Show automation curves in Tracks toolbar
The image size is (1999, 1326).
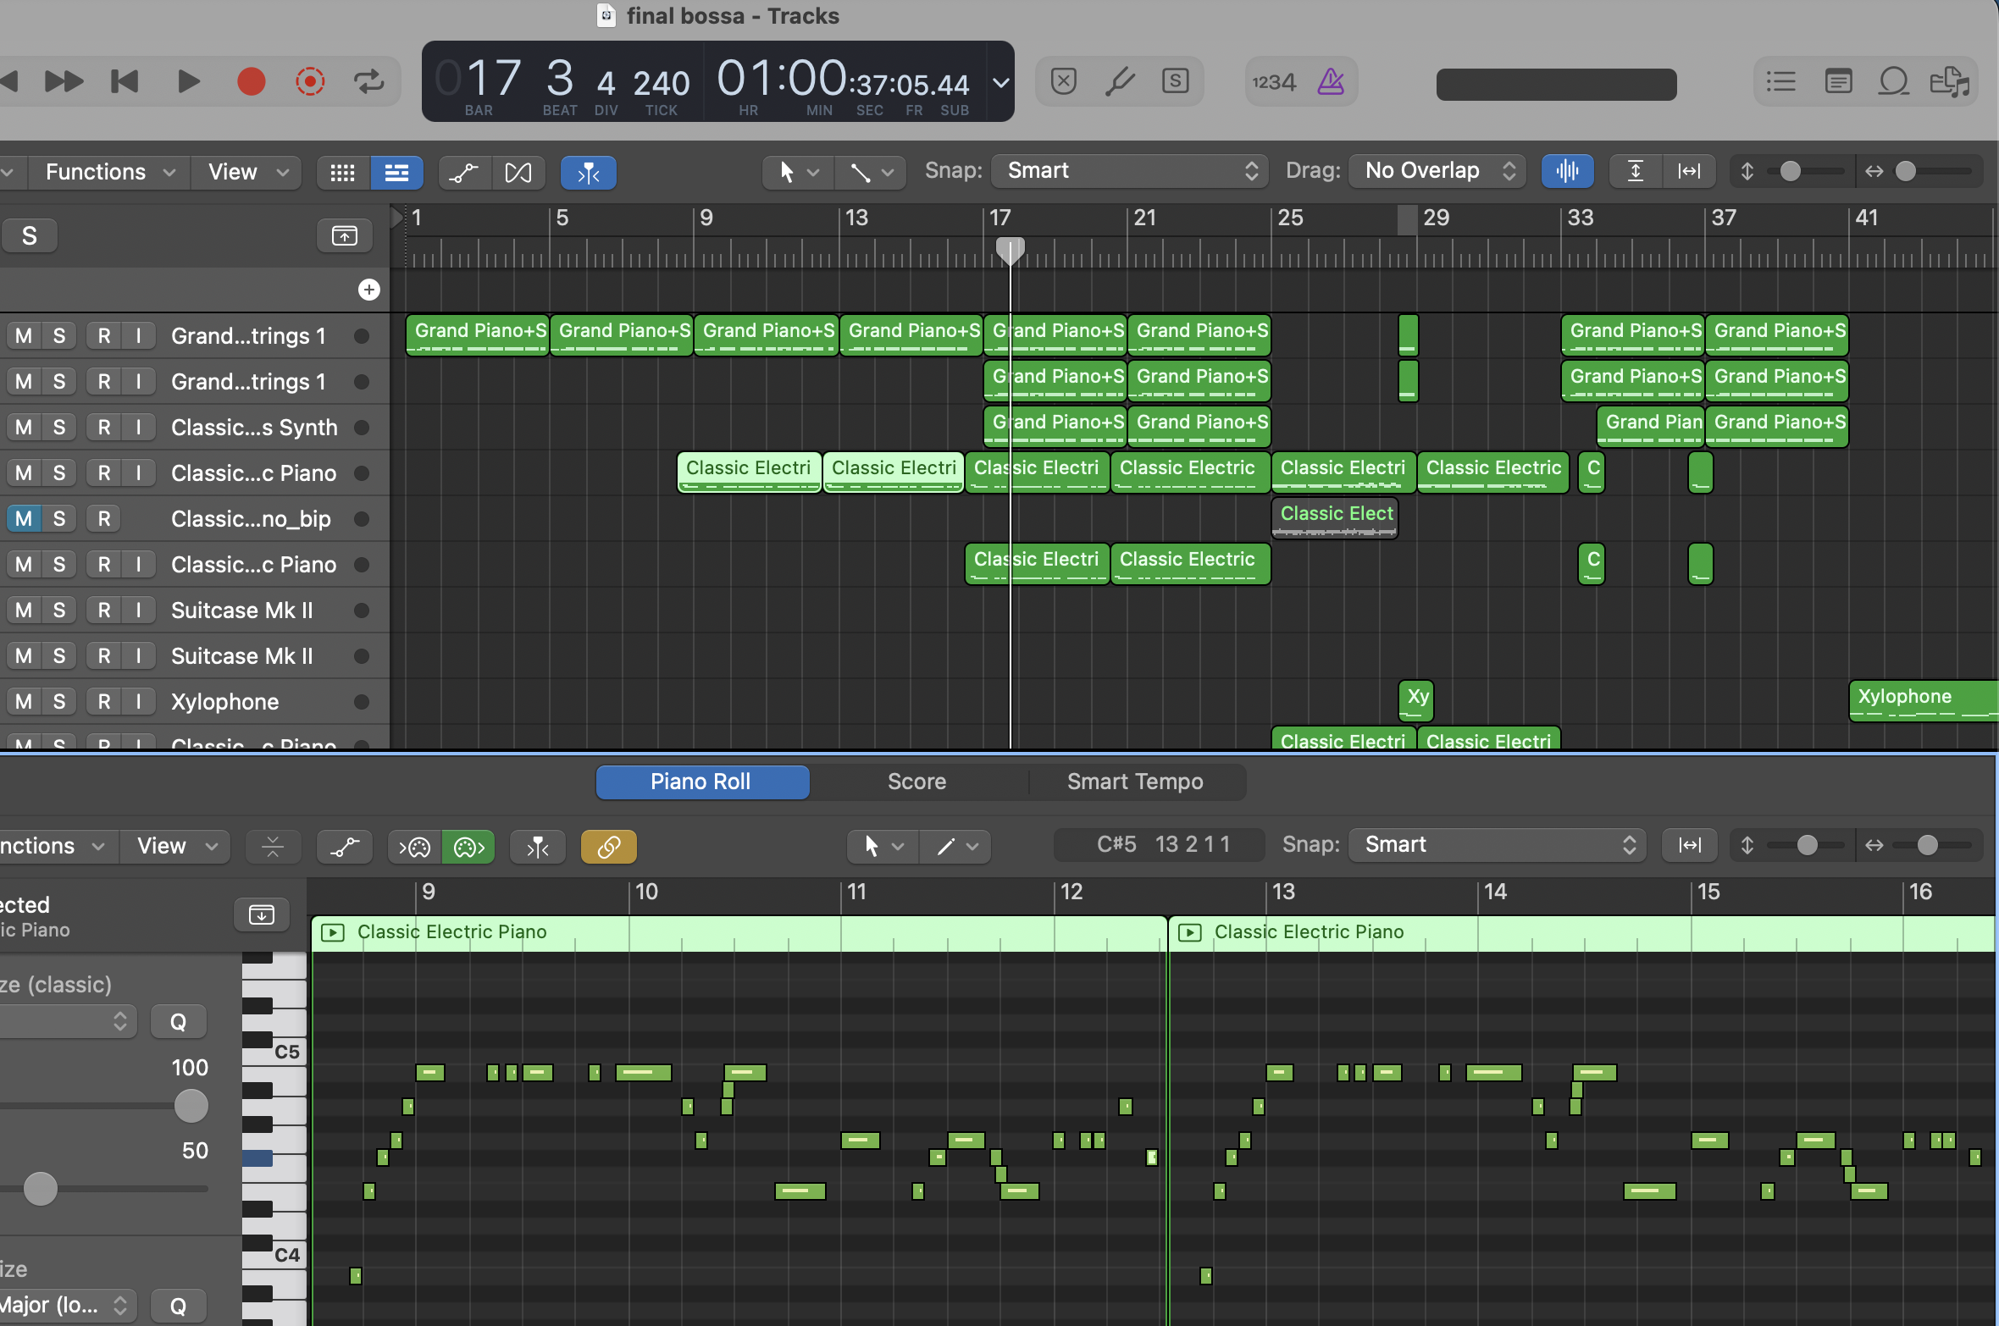[x=463, y=173]
